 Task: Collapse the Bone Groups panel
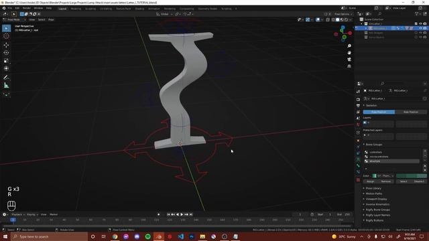(x=374, y=145)
